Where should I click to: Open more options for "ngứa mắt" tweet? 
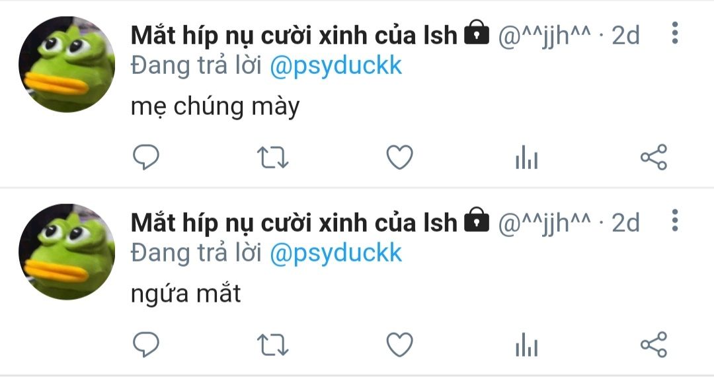(675, 220)
